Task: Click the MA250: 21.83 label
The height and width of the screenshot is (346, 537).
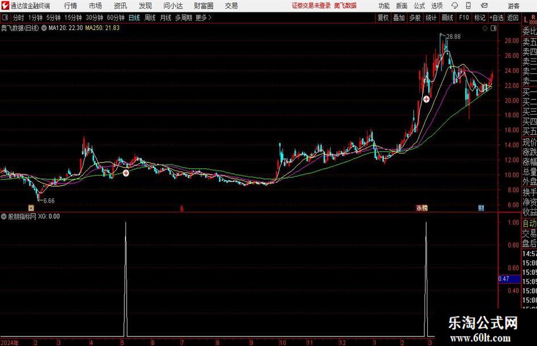Action: point(102,28)
